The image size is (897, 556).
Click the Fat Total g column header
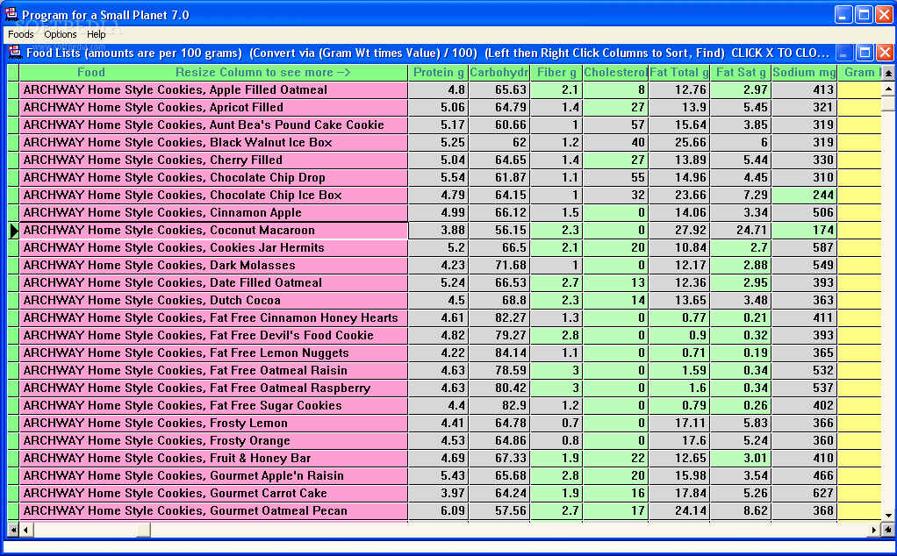tap(679, 73)
